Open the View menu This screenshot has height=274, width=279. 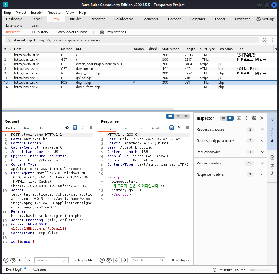(70, 13)
